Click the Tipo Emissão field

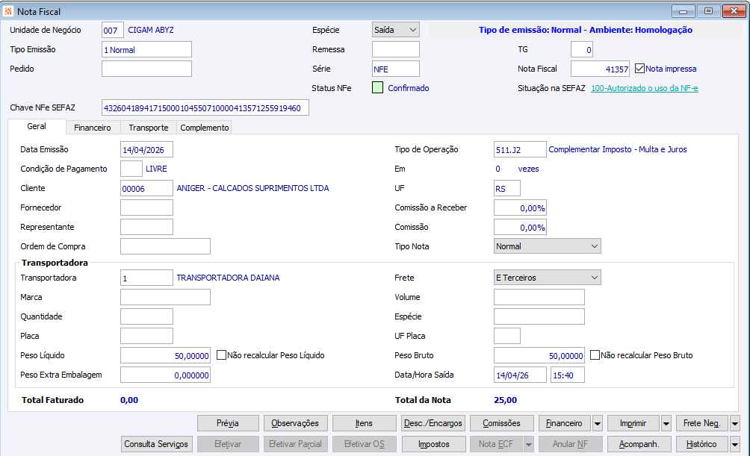(146, 49)
